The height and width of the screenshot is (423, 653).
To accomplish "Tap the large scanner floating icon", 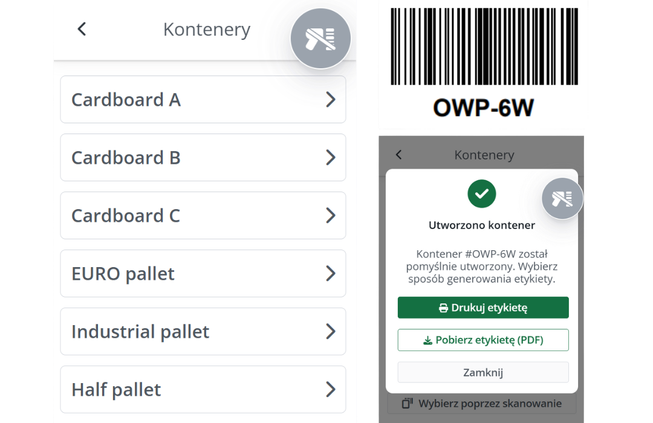I will (320, 39).
